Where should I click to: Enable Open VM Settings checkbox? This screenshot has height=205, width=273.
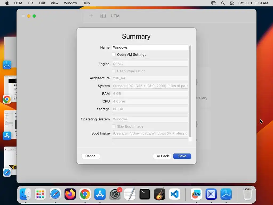tap(114, 54)
